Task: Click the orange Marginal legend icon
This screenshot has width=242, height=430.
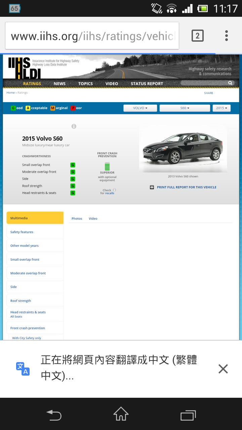Action: pyautogui.click(x=53, y=108)
